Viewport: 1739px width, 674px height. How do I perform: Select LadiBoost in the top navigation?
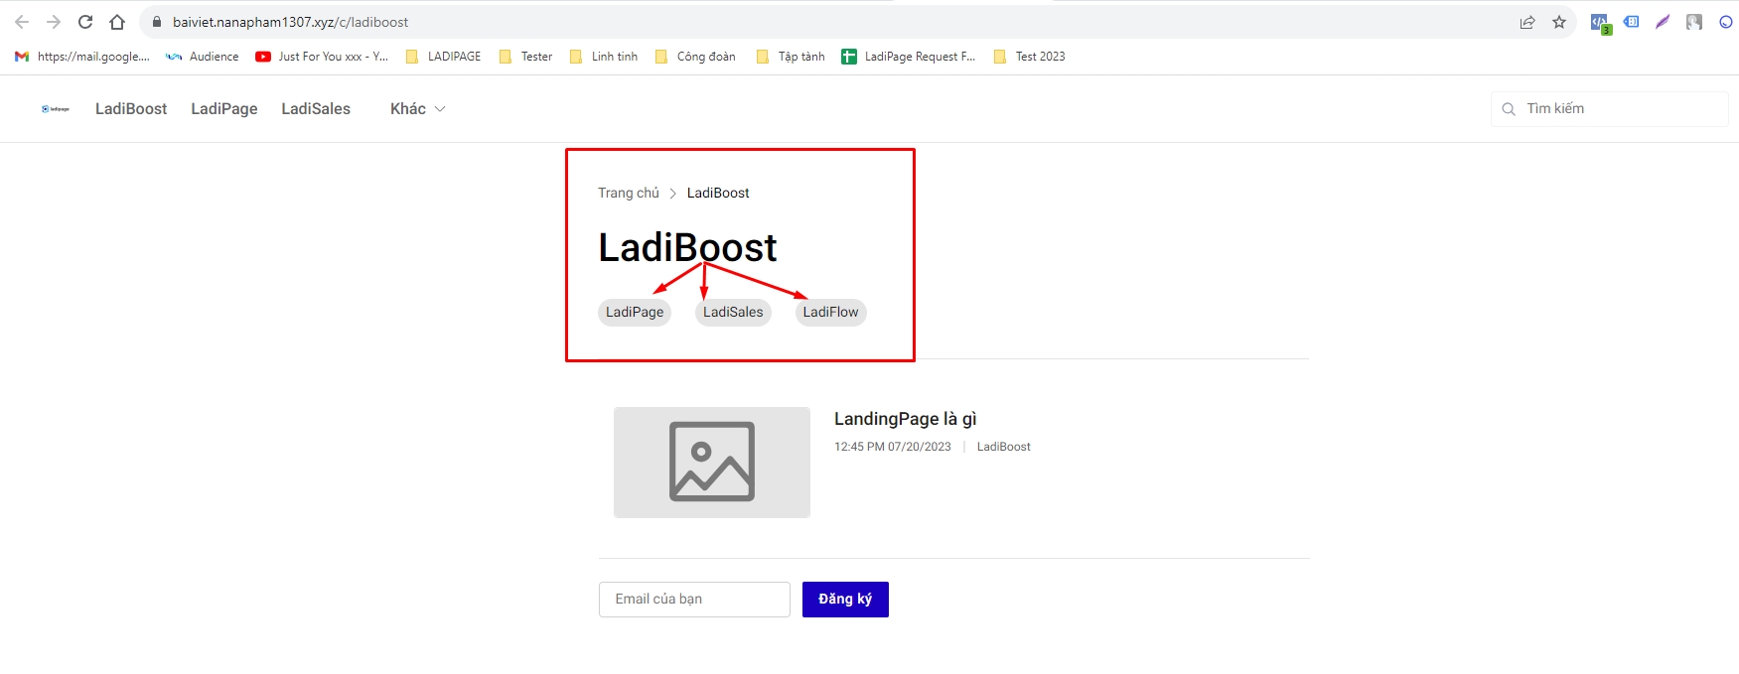coord(131,109)
